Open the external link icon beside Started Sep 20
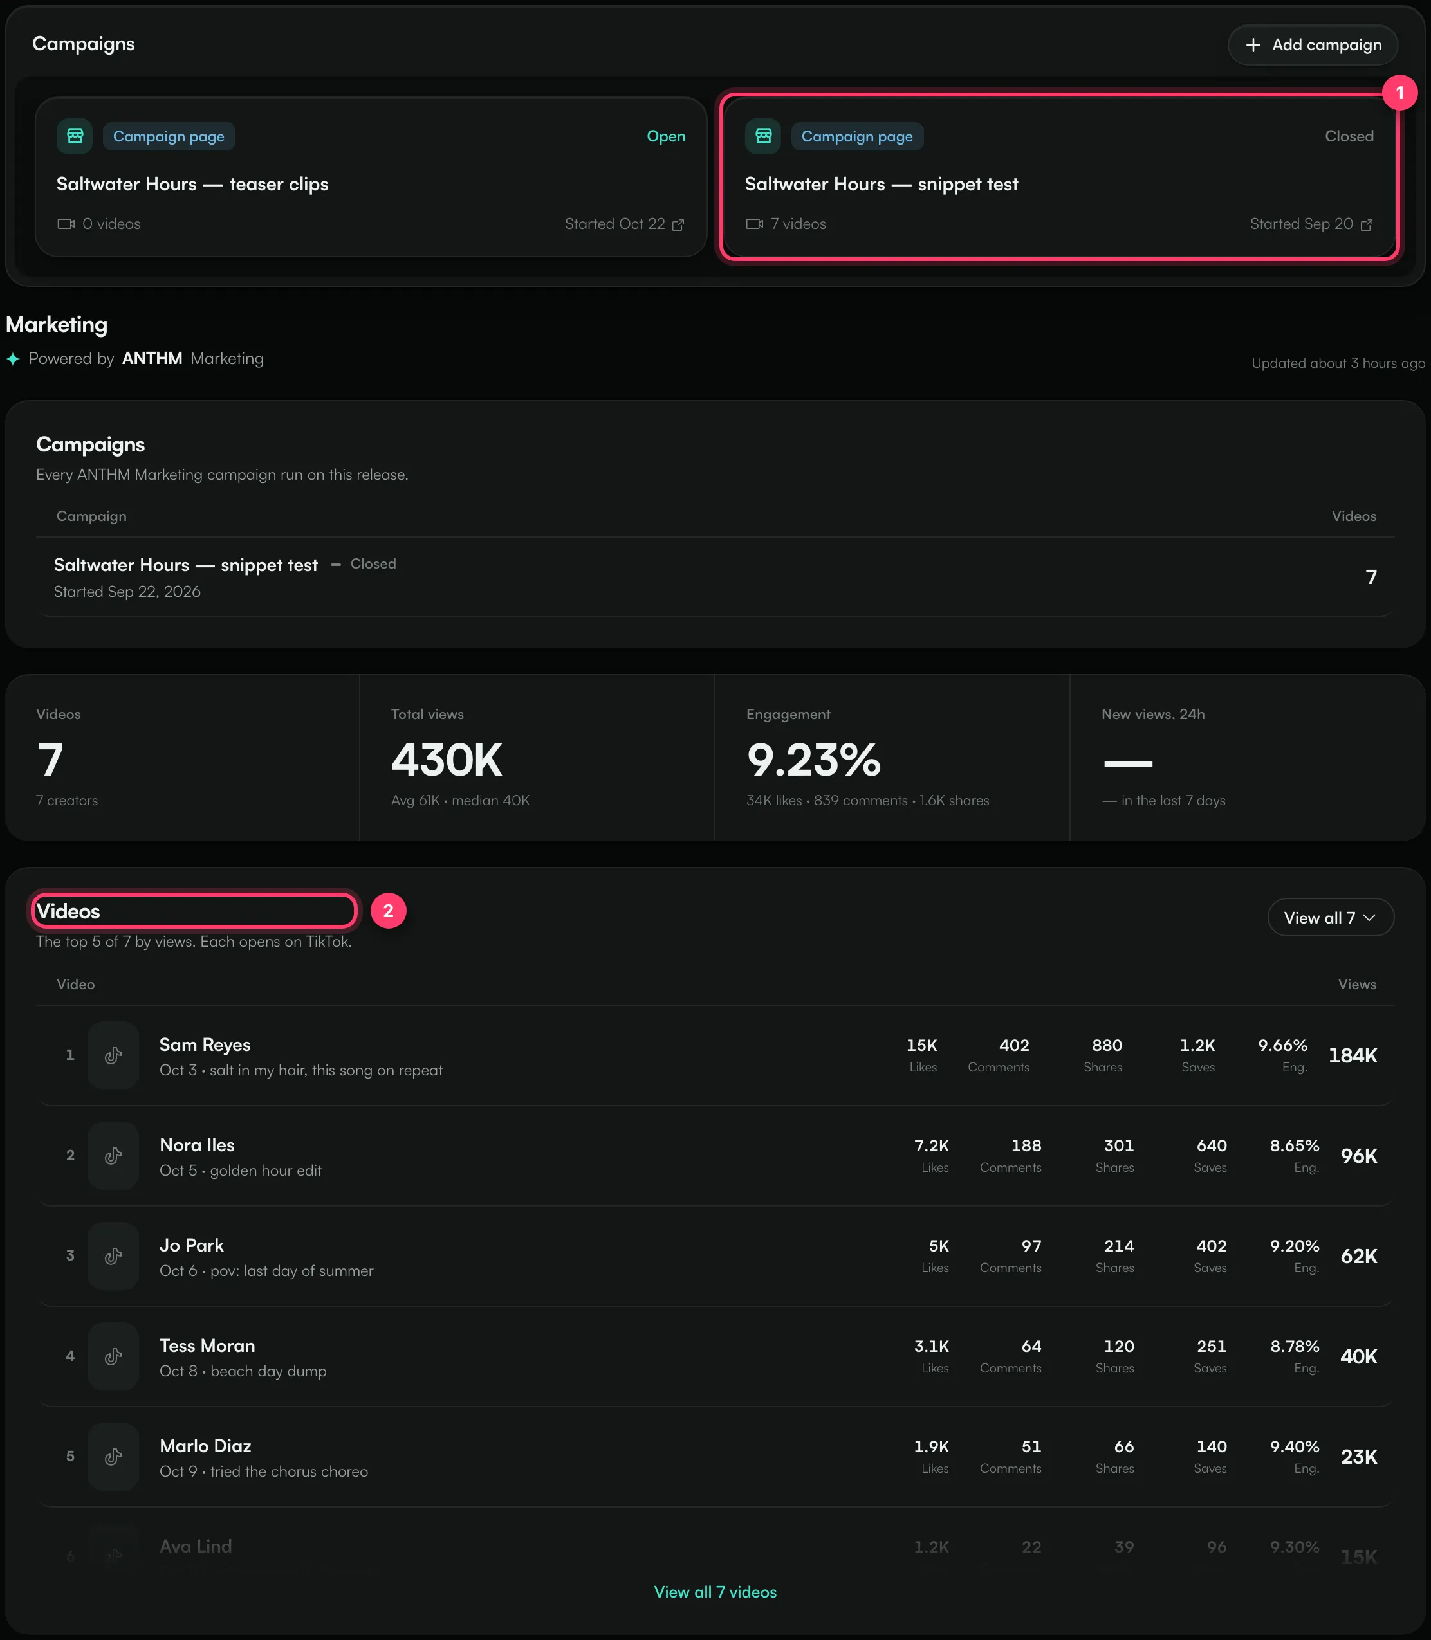Image resolution: width=1431 pixels, height=1640 pixels. coord(1366,225)
